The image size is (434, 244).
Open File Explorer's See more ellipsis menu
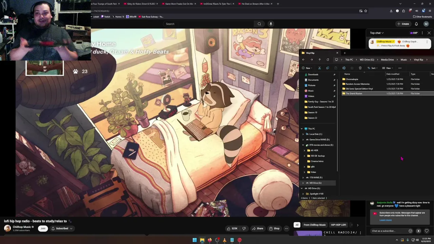[x=400, y=68]
